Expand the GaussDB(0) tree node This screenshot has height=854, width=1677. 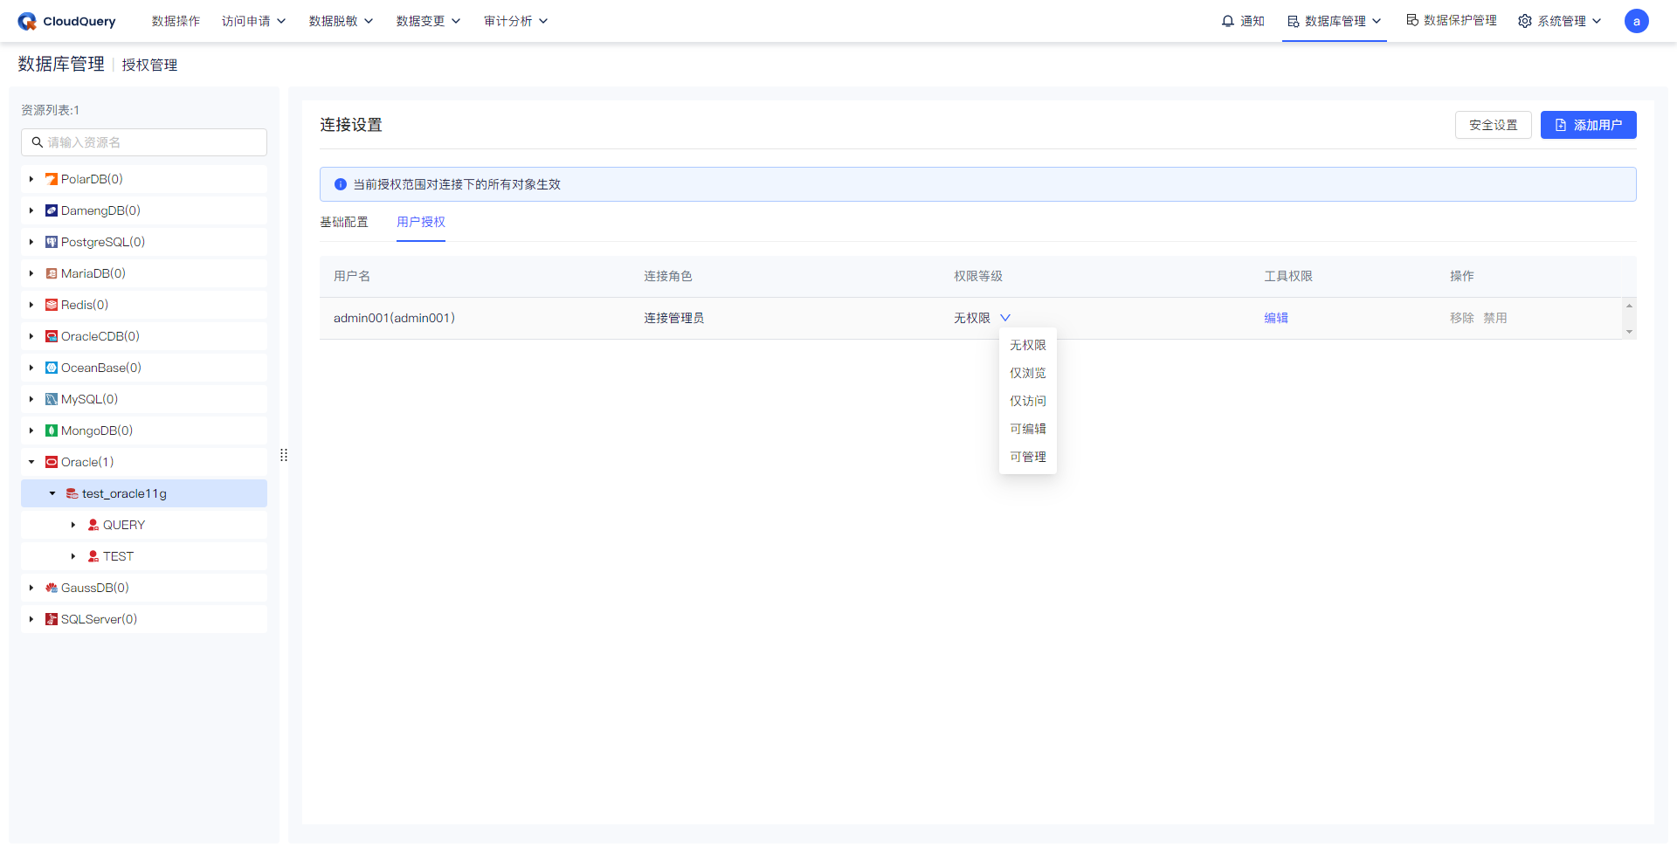pos(31,588)
